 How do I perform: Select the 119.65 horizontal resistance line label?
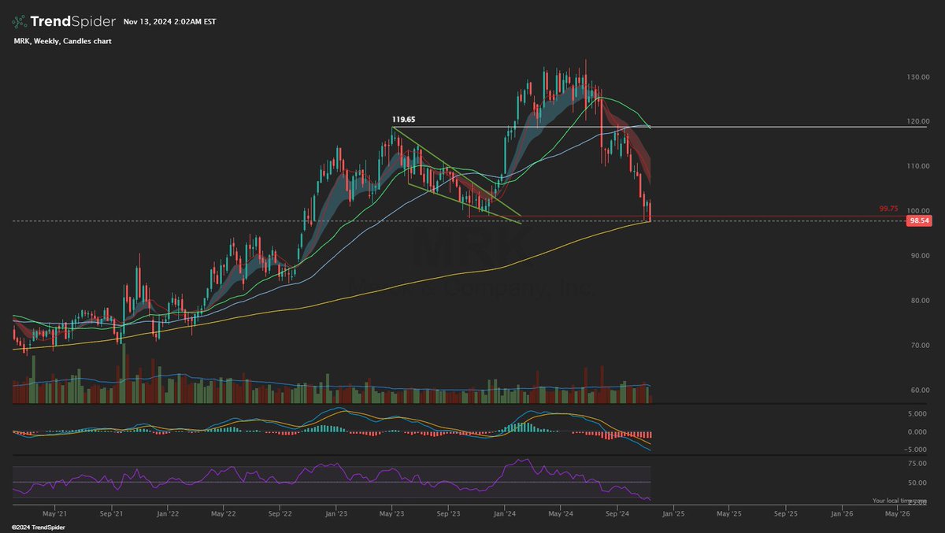(402, 118)
